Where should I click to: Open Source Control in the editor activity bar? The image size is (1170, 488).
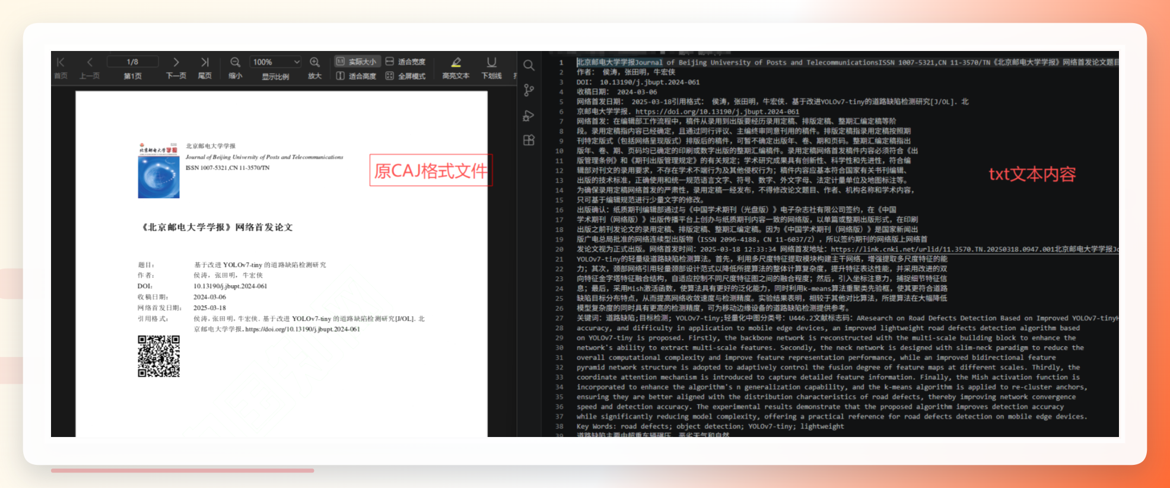(x=529, y=90)
